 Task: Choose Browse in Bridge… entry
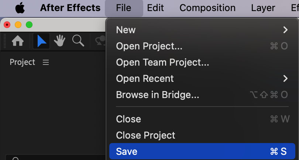click(158, 95)
